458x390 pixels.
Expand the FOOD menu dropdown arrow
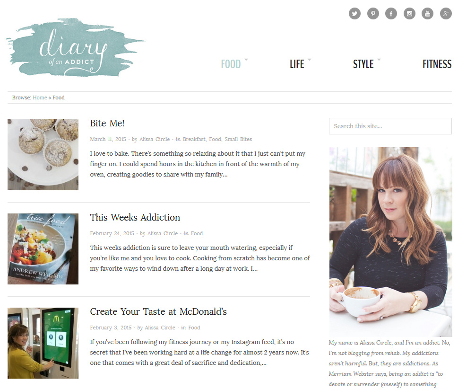coord(246,59)
